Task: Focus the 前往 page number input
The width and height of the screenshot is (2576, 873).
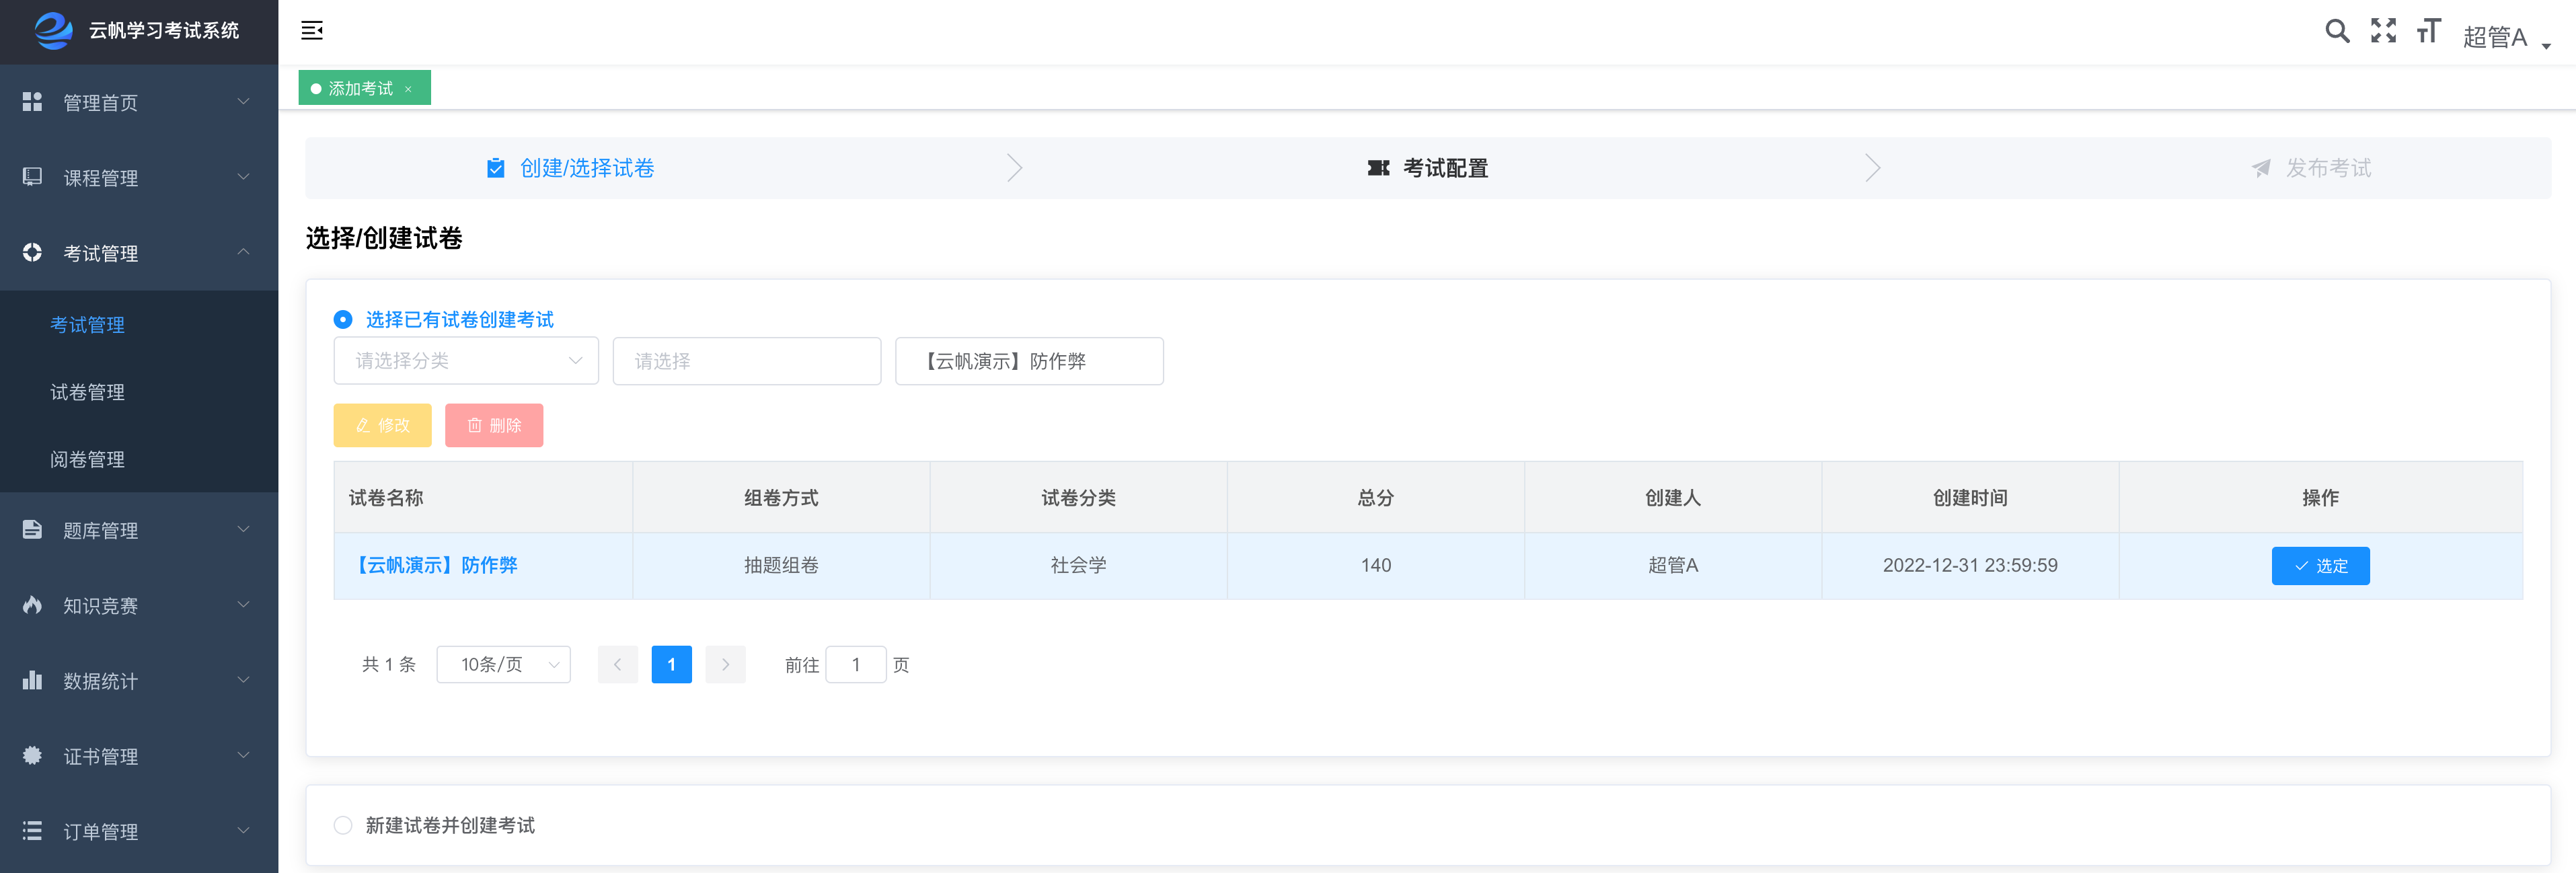Action: (856, 664)
